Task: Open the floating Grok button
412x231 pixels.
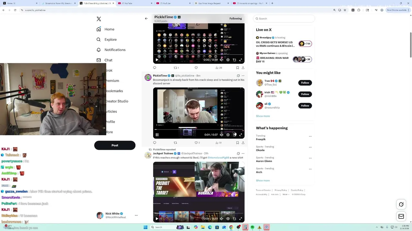Action: tap(401, 204)
